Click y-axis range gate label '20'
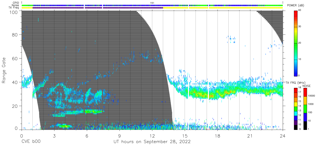This screenshot has width=318, height=147. tap(15, 106)
